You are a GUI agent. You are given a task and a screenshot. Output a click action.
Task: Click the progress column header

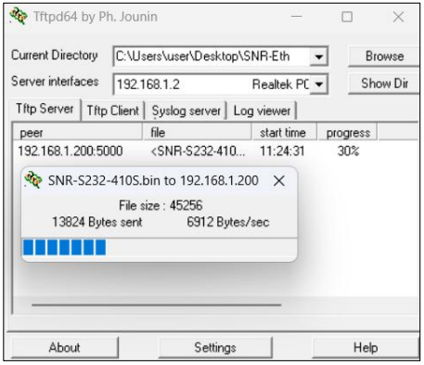[x=347, y=133]
